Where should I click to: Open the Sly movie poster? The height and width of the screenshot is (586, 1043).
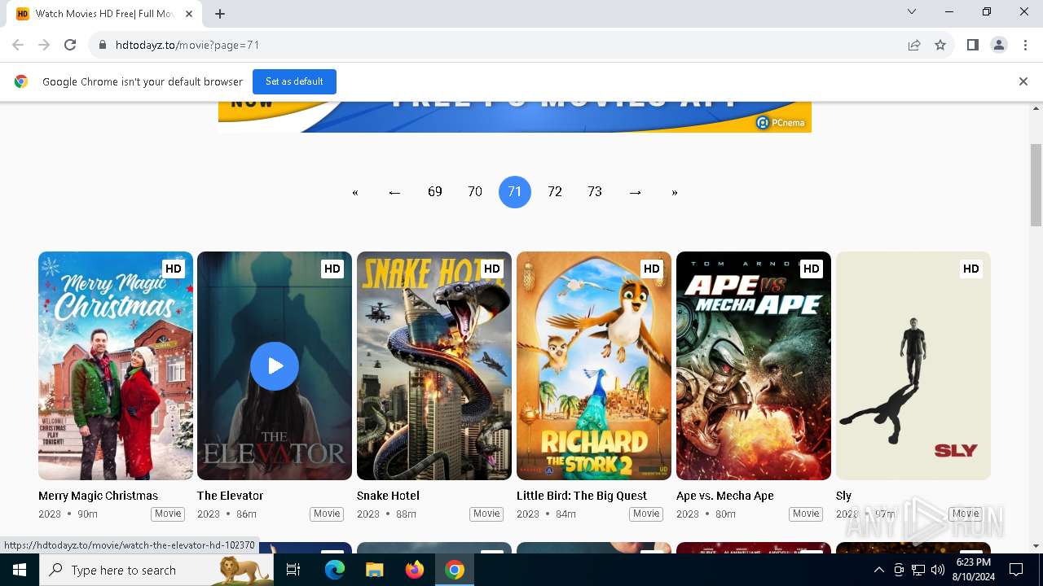[913, 365]
